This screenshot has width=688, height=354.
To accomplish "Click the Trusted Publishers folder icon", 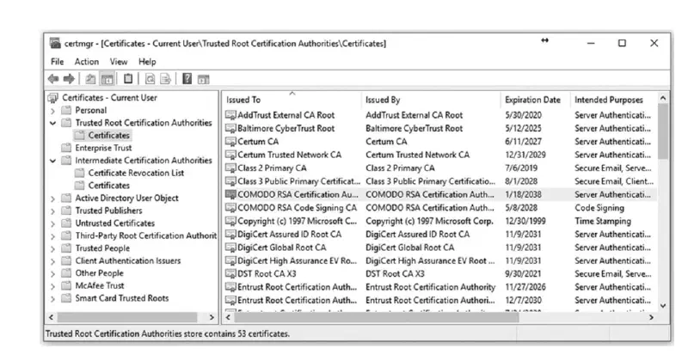I will point(66,211).
